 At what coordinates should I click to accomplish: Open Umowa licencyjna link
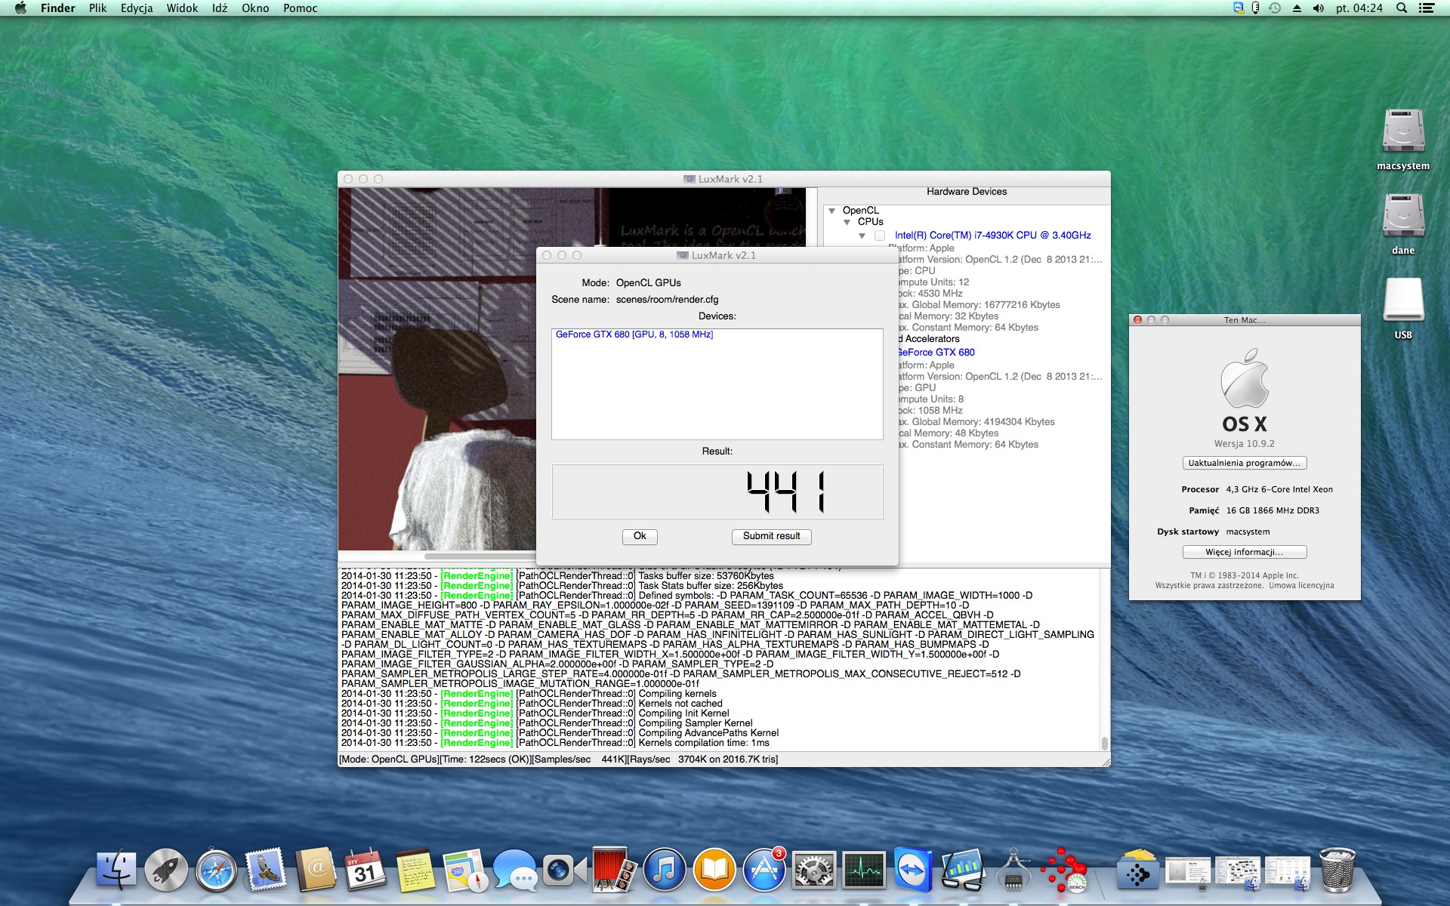pos(1301,585)
